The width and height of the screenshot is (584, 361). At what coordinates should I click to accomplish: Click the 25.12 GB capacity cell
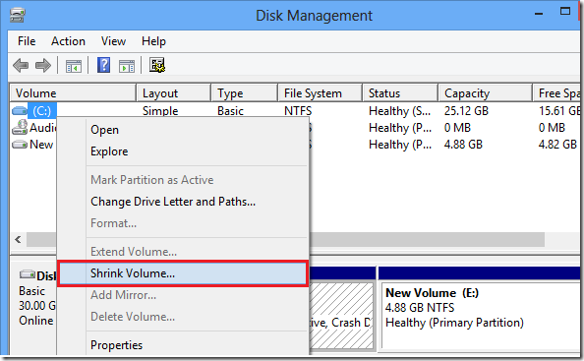click(466, 111)
